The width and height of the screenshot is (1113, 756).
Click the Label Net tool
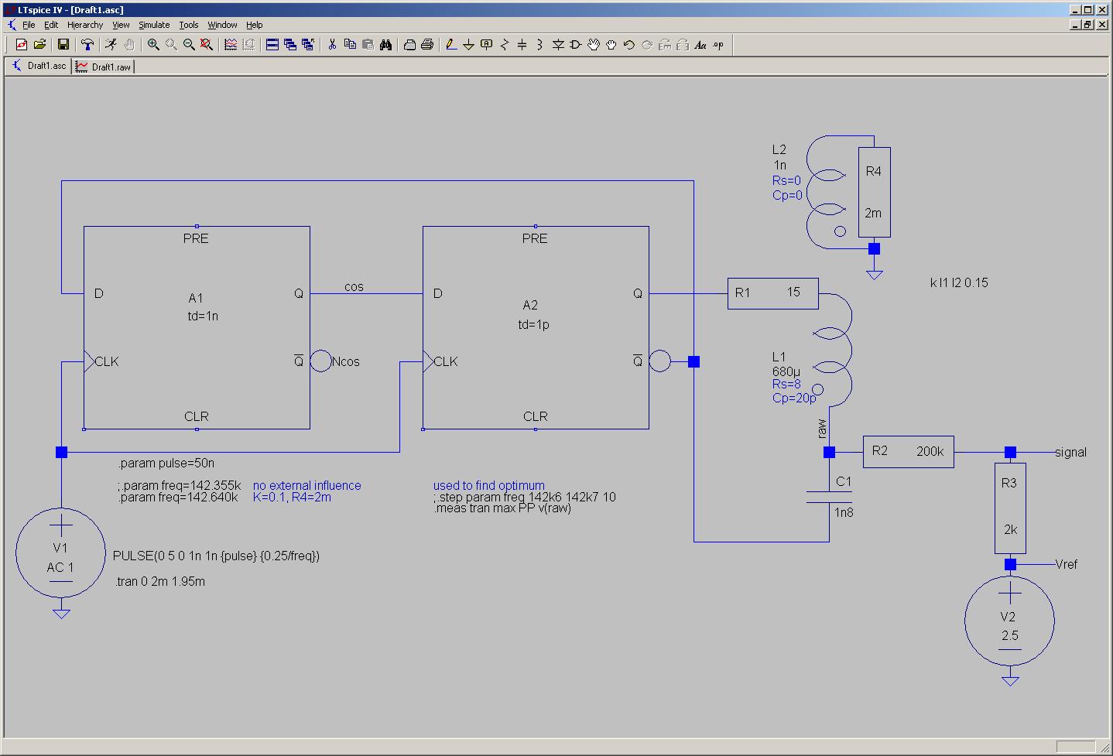[486, 45]
